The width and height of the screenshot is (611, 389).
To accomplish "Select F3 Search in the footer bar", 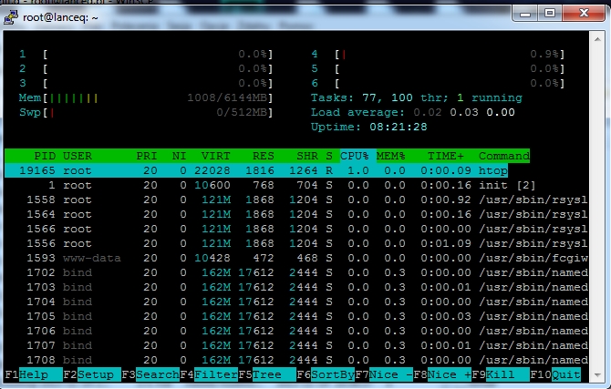I will point(150,374).
